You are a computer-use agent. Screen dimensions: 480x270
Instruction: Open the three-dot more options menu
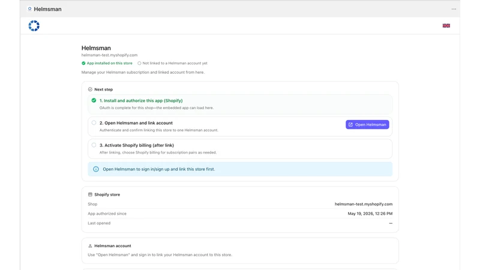pyautogui.click(x=454, y=9)
